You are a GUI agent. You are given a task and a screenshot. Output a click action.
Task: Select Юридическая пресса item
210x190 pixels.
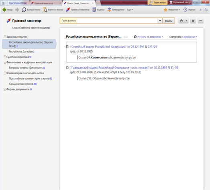click(23, 84)
